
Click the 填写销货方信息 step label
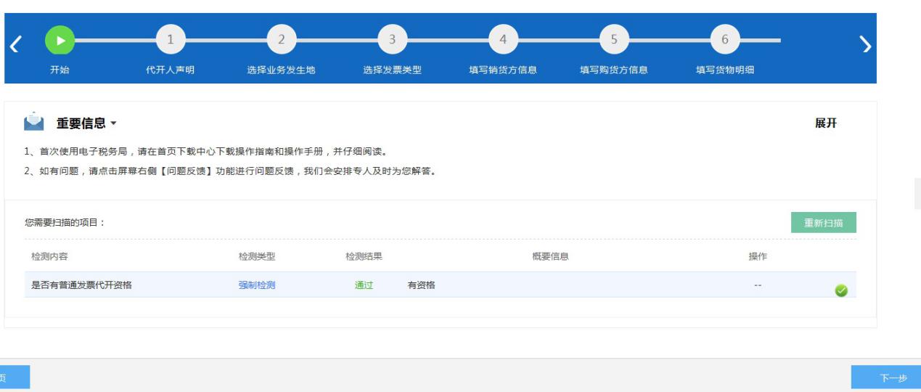click(503, 70)
